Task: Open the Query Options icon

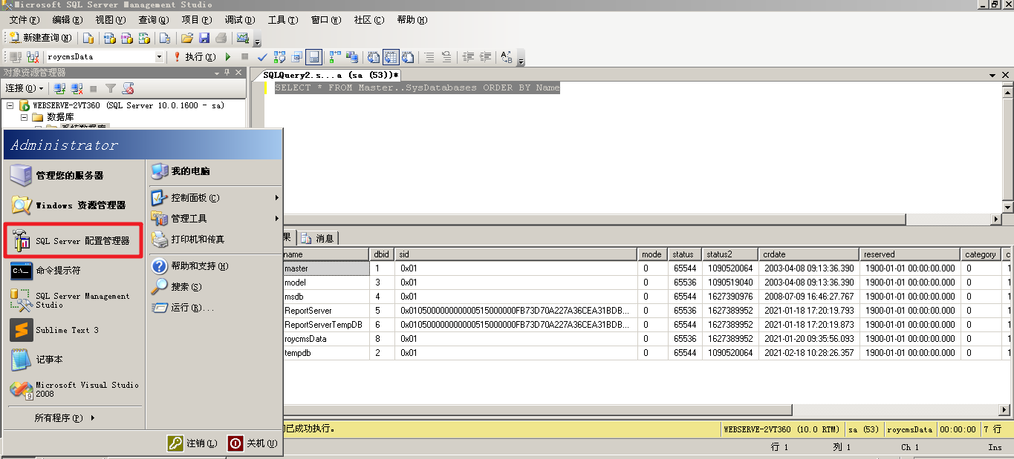Action: (x=296, y=56)
